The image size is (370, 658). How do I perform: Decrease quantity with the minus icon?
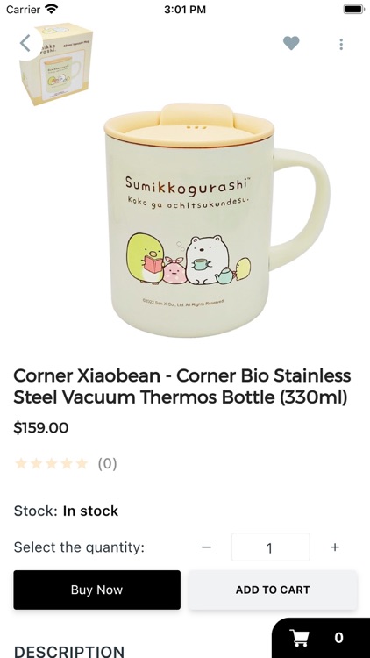point(206,547)
